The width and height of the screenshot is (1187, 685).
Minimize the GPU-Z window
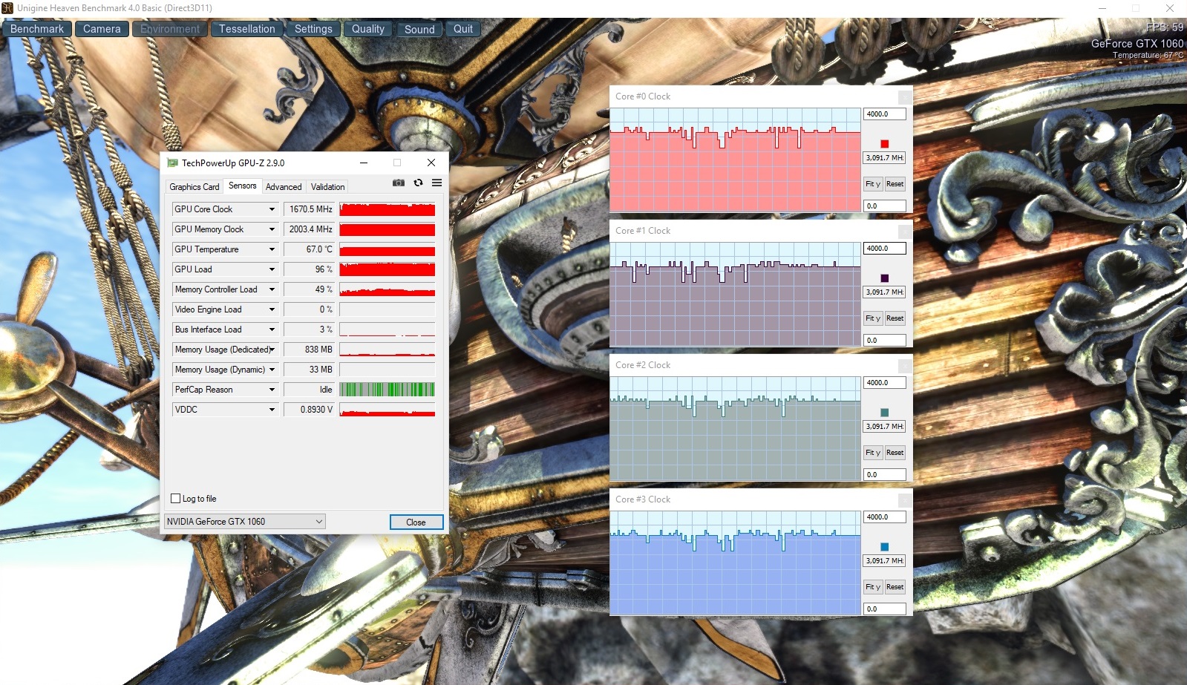364,163
